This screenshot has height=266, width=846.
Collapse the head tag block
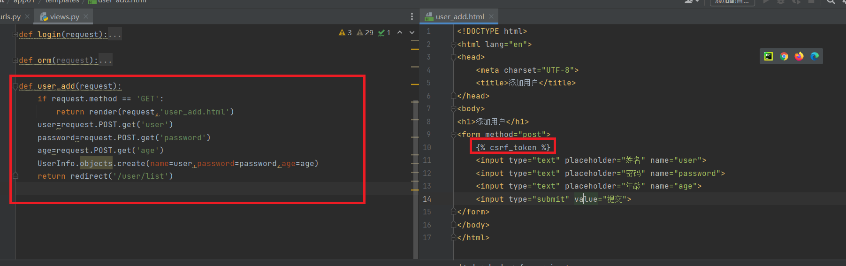click(x=453, y=57)
